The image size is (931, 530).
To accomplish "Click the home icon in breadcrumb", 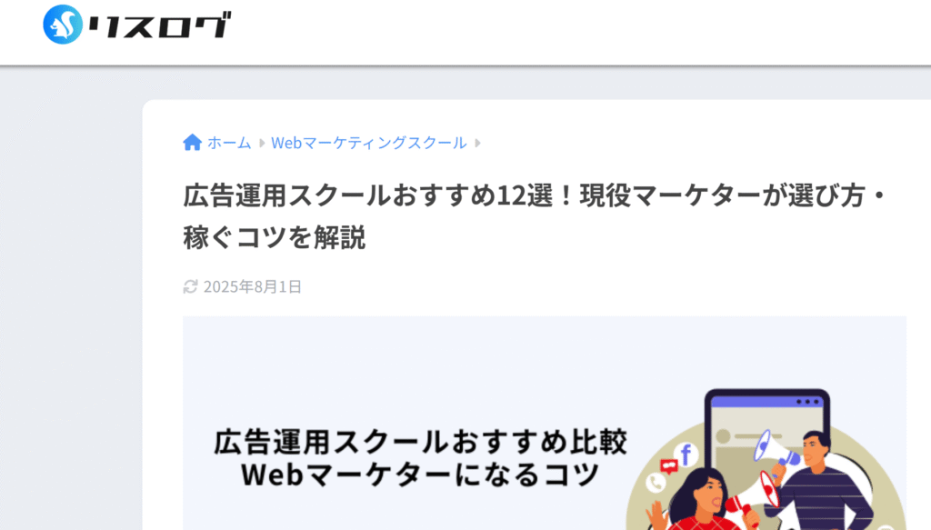I will click(193, 143).
